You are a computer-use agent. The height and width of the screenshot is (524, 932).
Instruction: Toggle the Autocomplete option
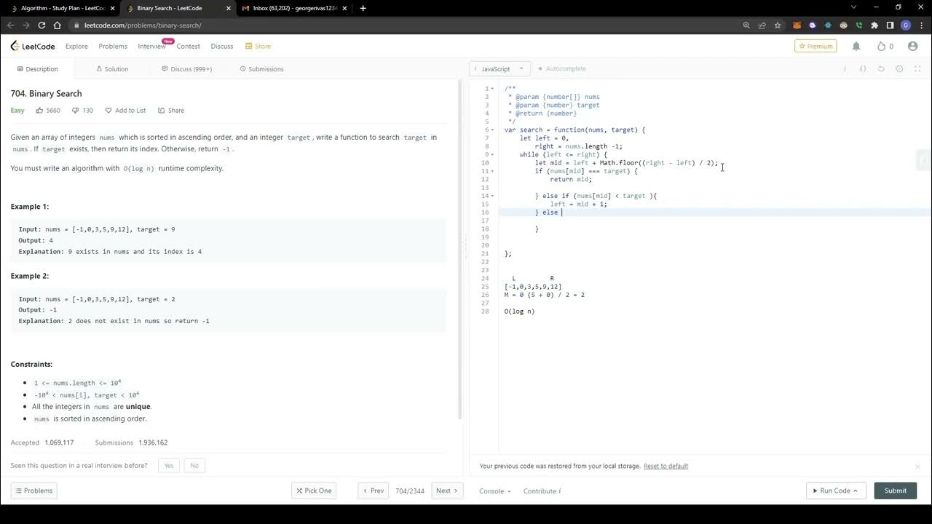[562, 68]
